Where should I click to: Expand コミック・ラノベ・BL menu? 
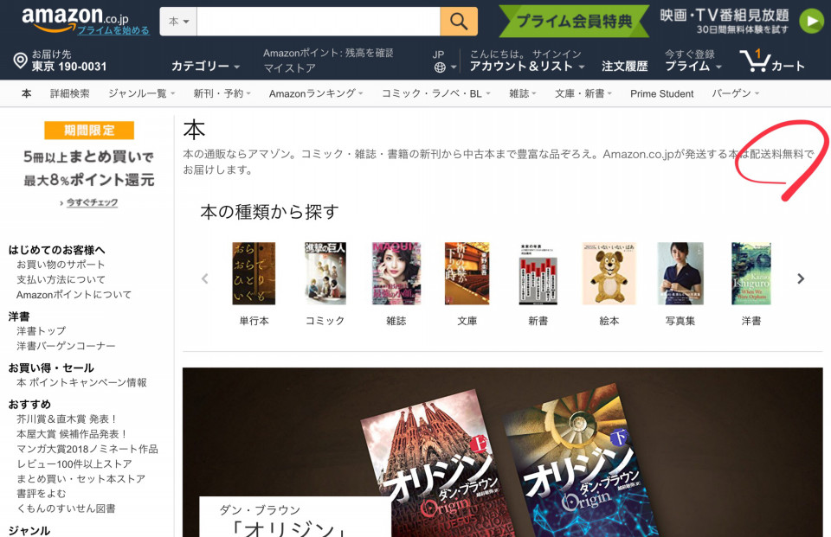(436, 93)
